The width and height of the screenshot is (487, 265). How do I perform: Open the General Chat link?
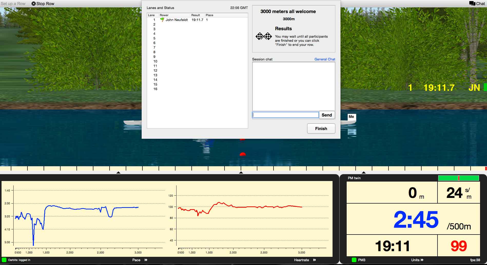pos(325,59)
